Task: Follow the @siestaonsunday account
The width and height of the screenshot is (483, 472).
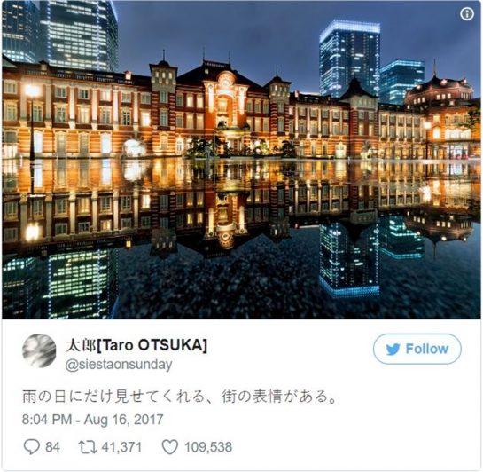Action: click(x=417, y=349)
